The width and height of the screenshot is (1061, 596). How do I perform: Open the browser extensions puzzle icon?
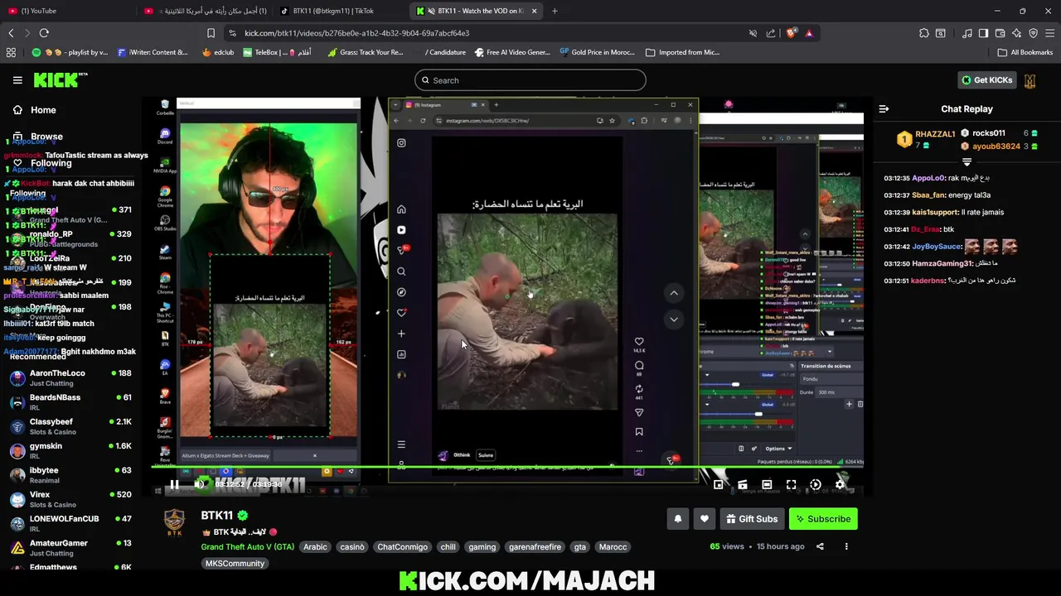923,33
